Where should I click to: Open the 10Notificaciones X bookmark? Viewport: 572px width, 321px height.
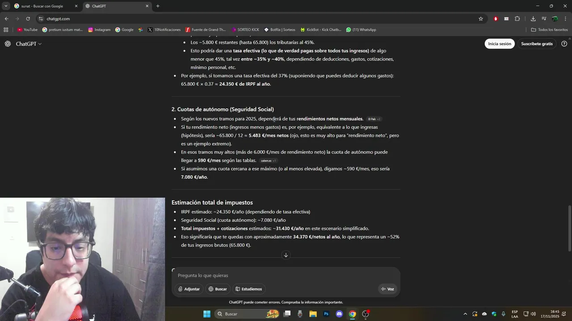[164, 30]
